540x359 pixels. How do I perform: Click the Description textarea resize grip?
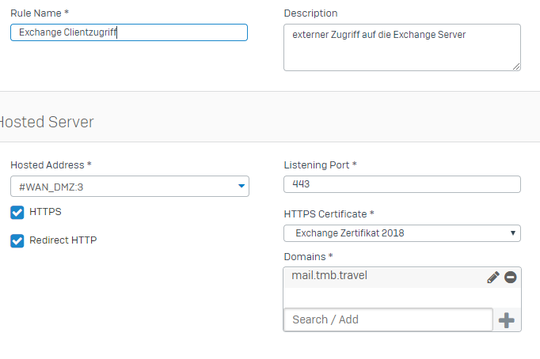point(516,66)
